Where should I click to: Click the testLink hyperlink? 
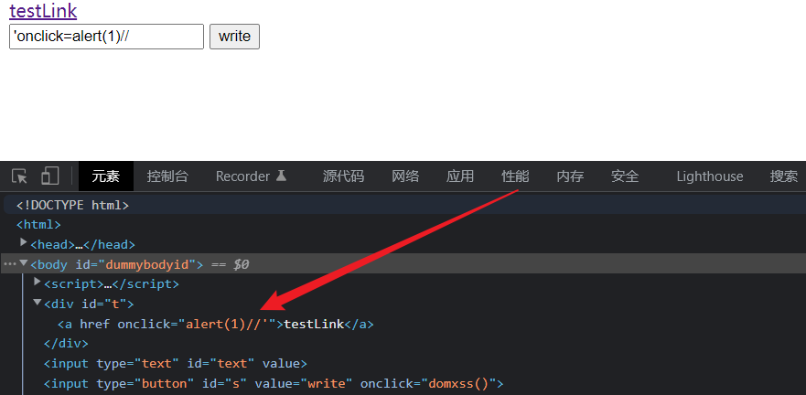(43, 11)
